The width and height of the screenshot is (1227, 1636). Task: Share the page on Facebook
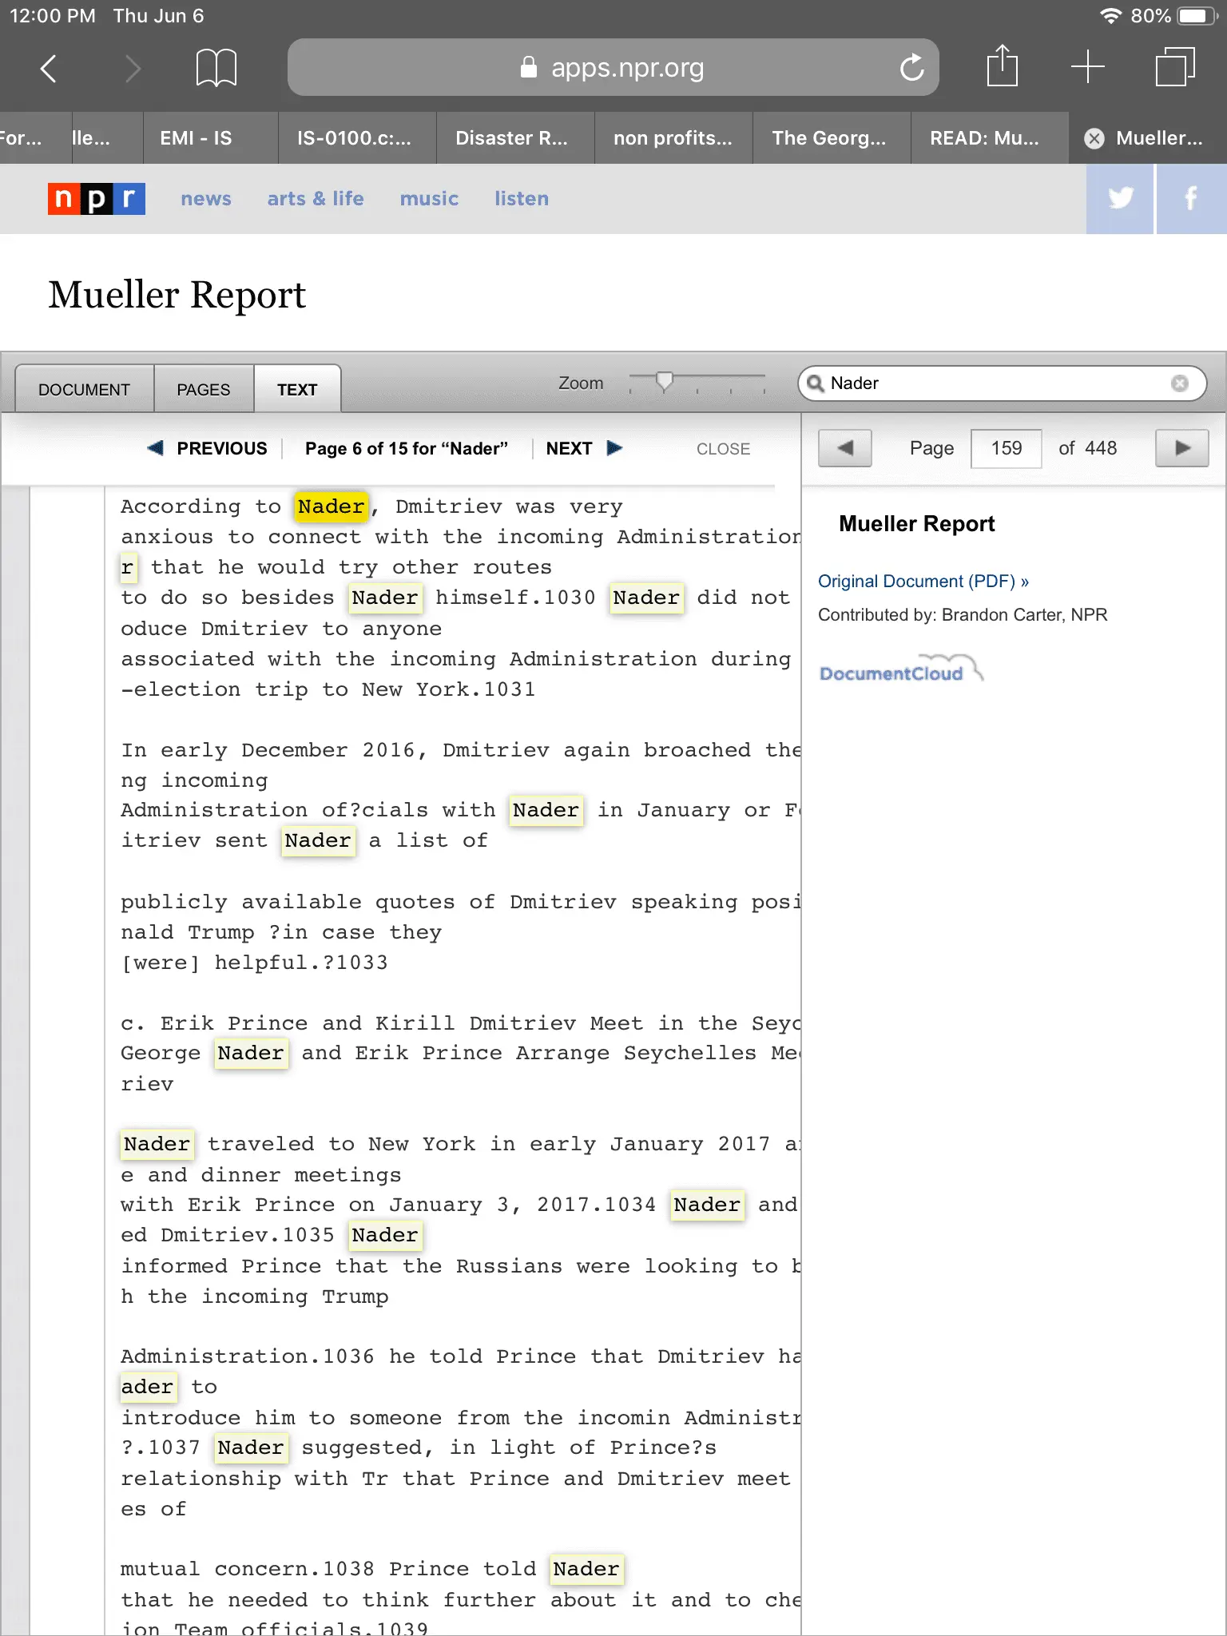(1190, 199)
